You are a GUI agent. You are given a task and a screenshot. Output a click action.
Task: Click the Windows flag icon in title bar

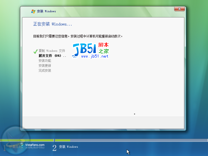[x=33, y=11]
